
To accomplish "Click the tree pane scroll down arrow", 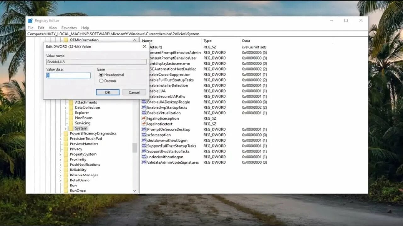I will [x=135, y=191].
